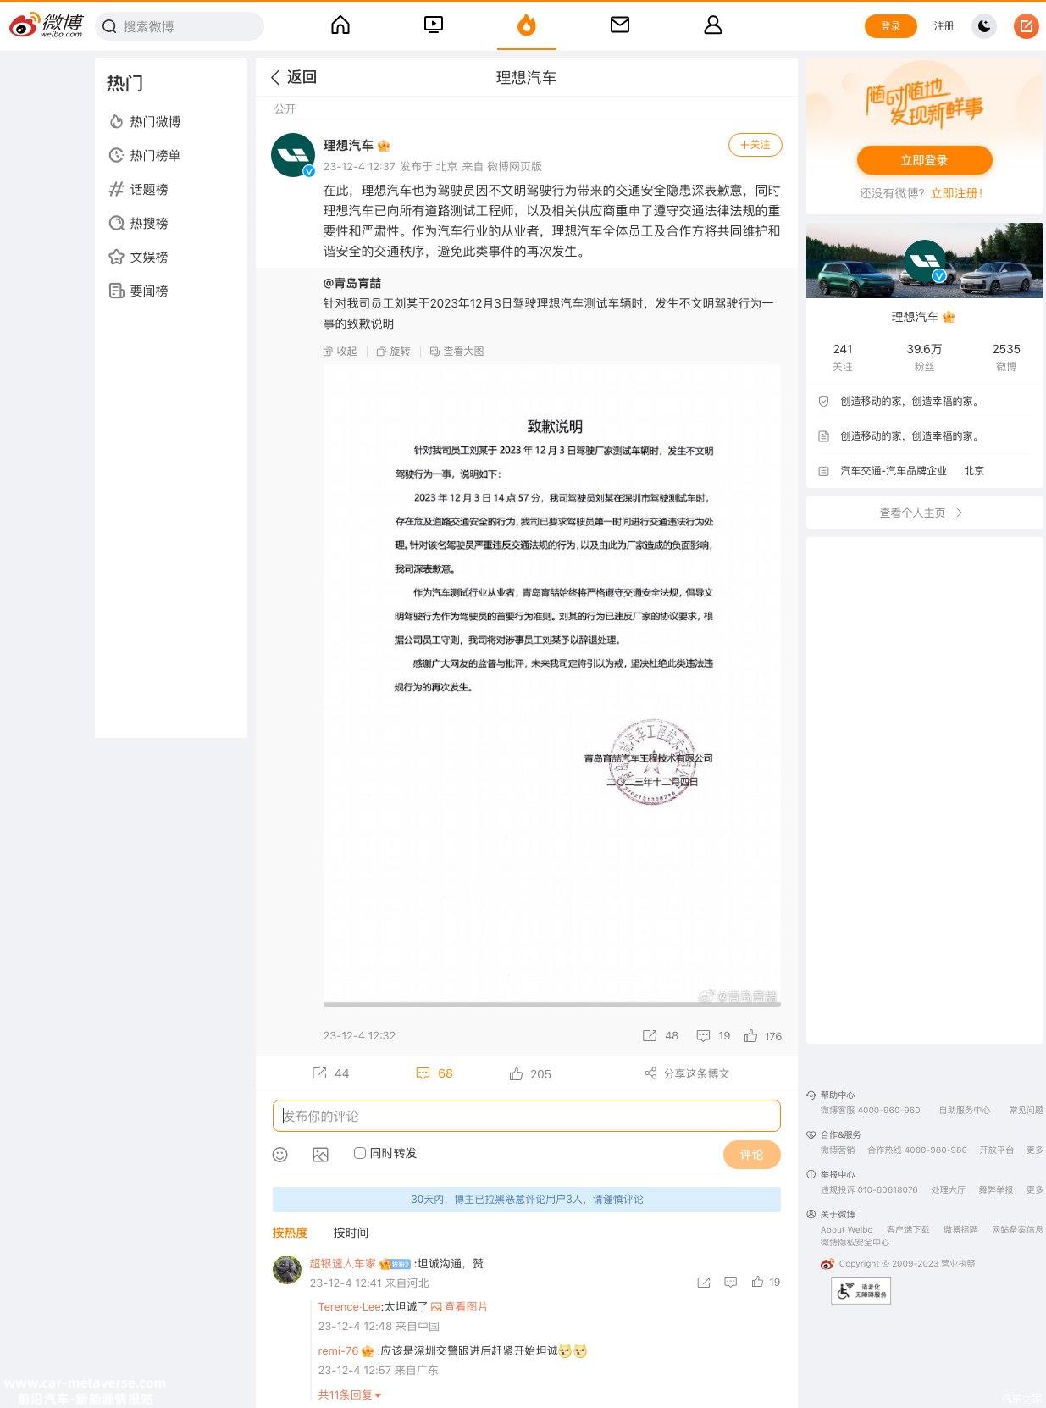This screenshot has width=1046, height=1408.
Task: Open 微博隐私安全中心 footer link
Action: click(x=855, y=1242)
